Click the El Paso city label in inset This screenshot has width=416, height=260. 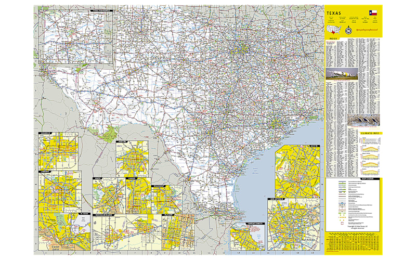51,220
